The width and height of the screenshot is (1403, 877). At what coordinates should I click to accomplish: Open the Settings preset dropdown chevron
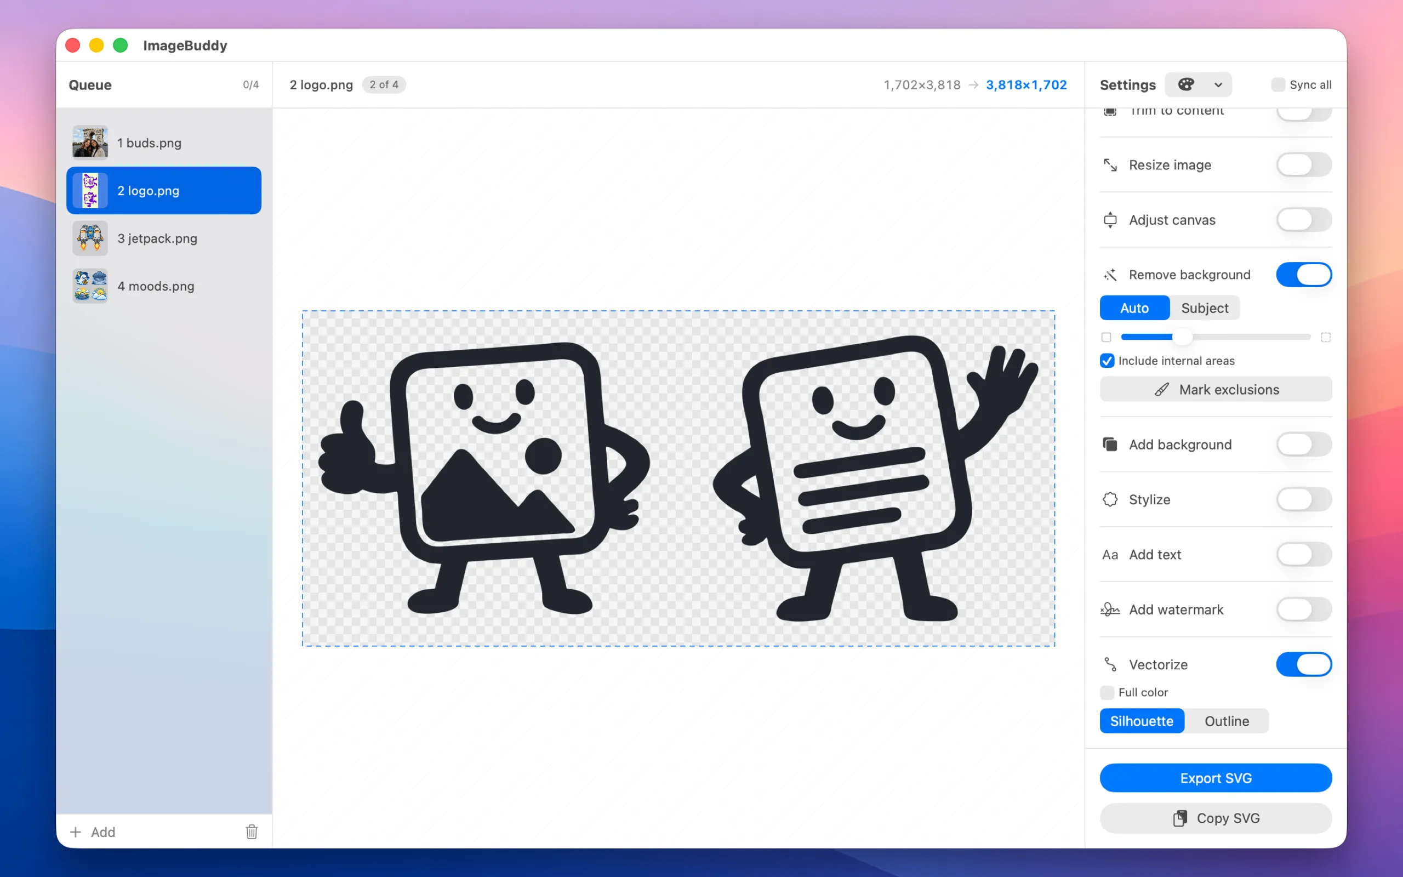(1218, 84)
